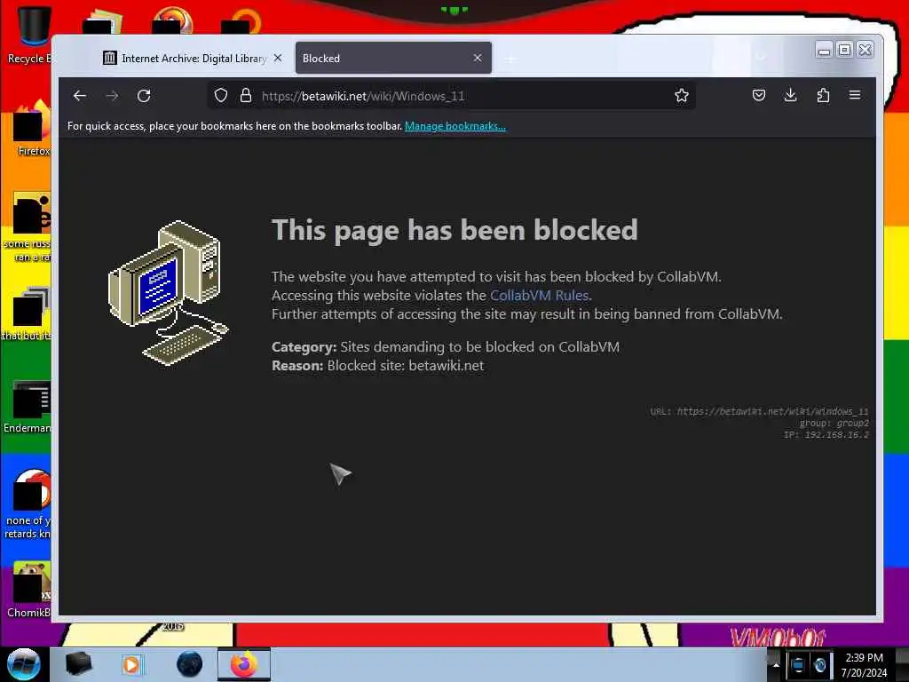
Task: Click the system tray monitor icon
Action: click(798, 664)
